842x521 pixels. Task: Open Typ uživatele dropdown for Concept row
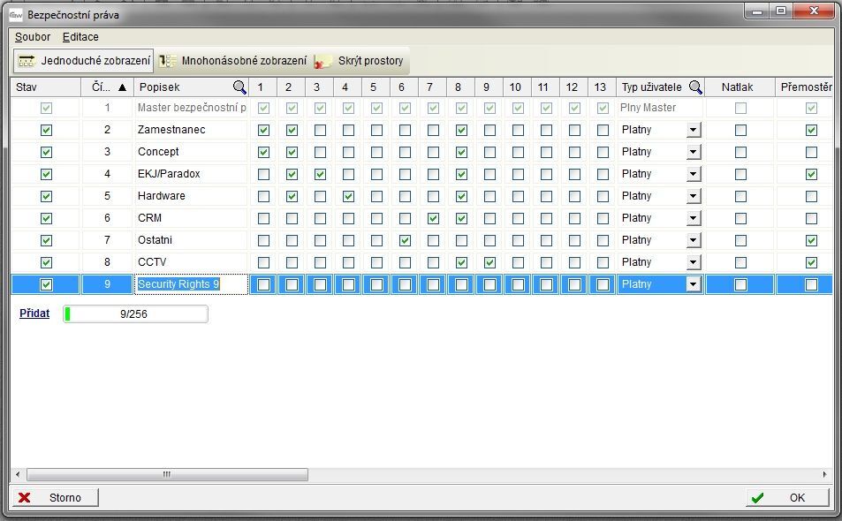click(693, 152)
